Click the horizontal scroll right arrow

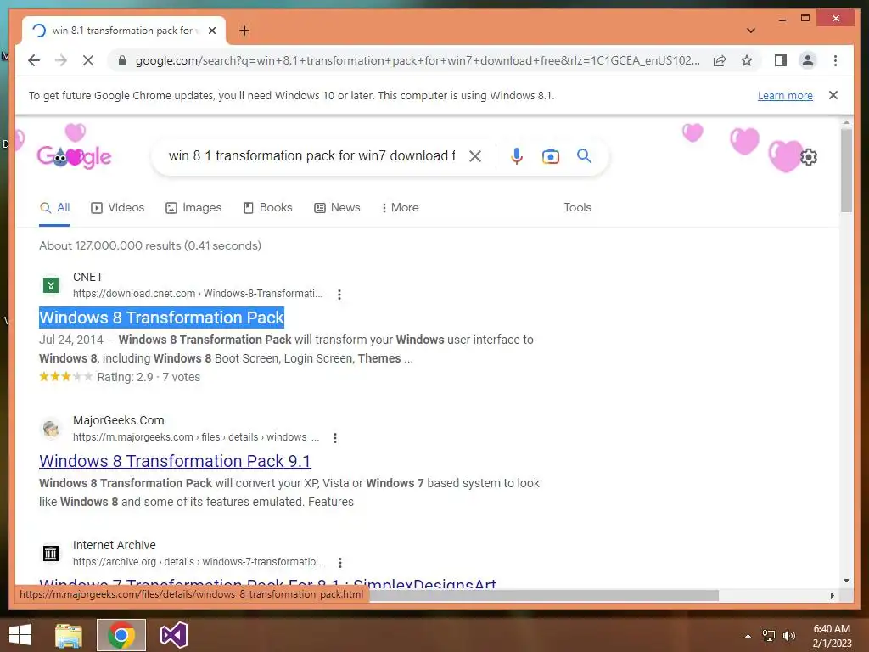click(832, 595)
